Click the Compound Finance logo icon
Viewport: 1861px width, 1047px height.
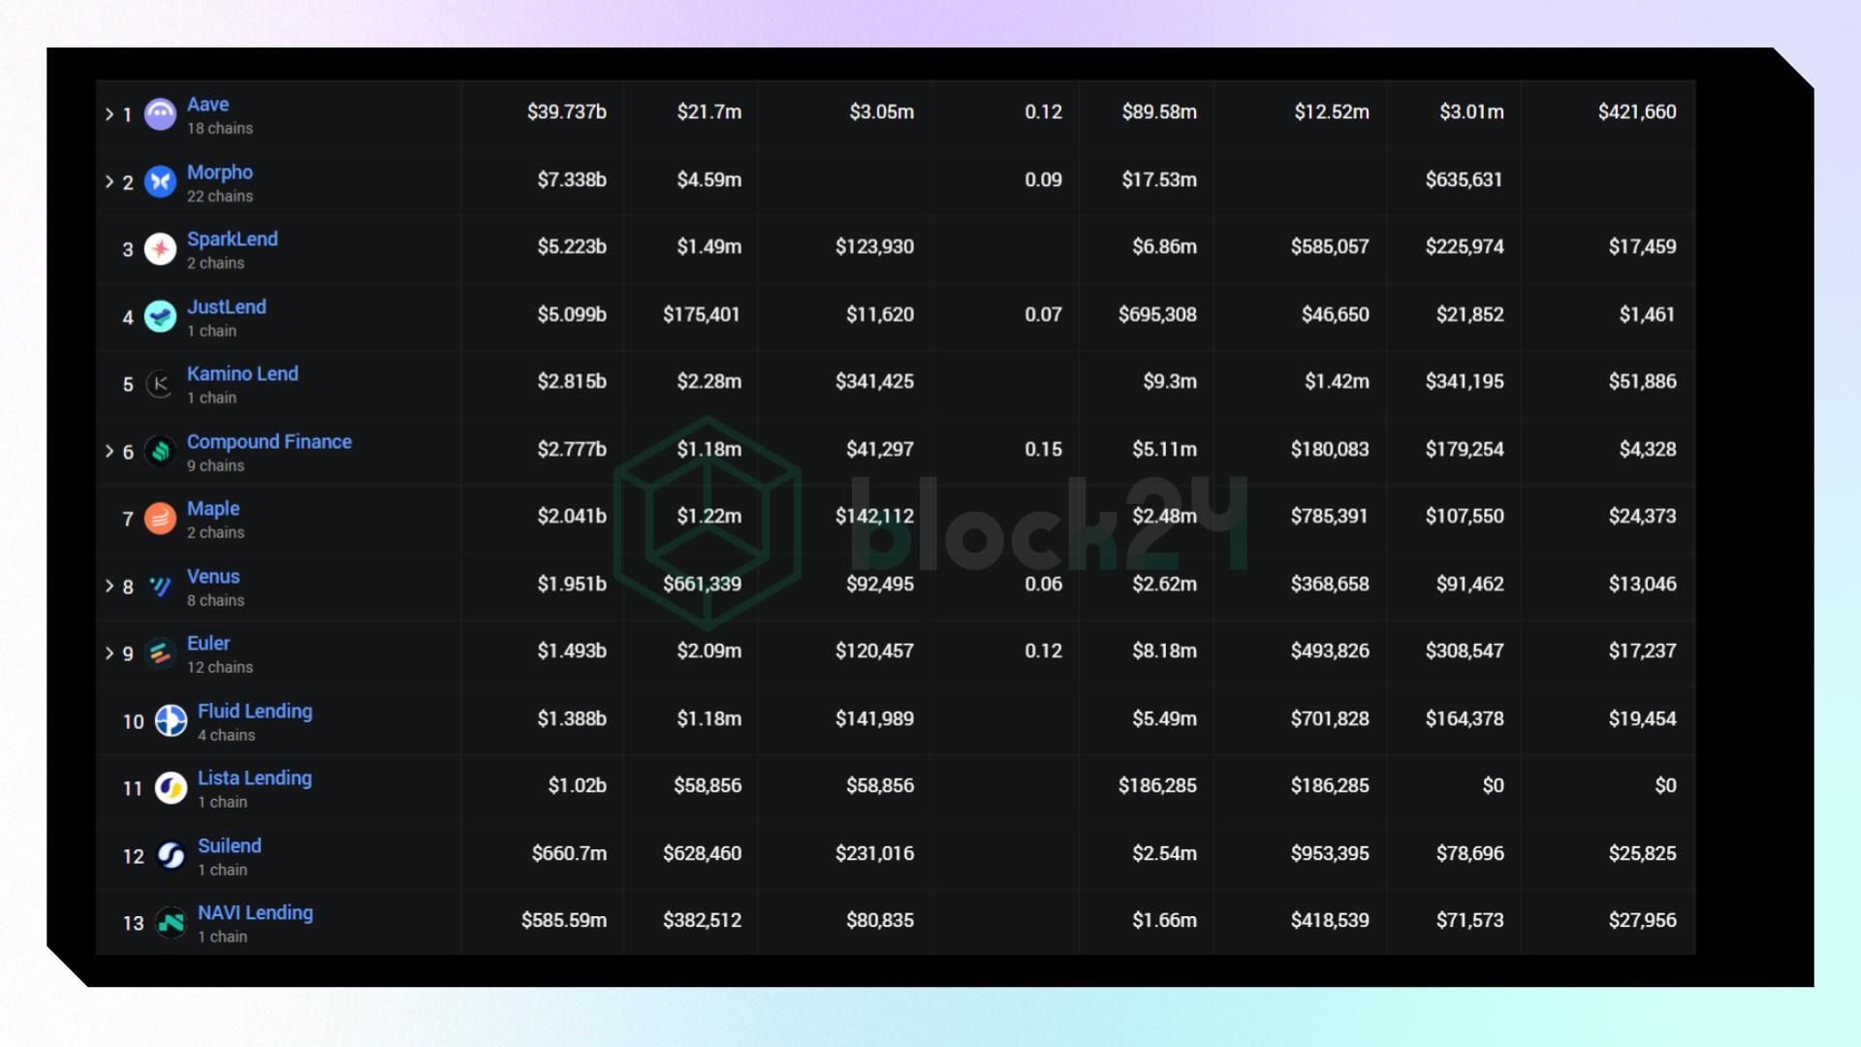[160, 451]
